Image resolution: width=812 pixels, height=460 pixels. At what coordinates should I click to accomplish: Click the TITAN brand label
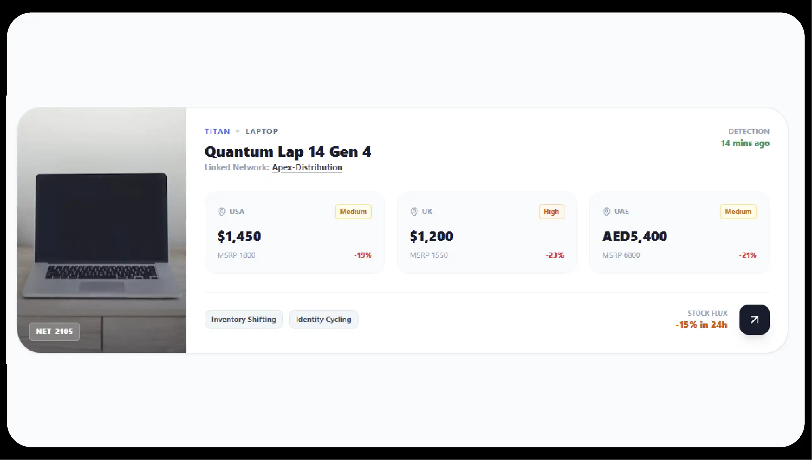coord(217,131)
